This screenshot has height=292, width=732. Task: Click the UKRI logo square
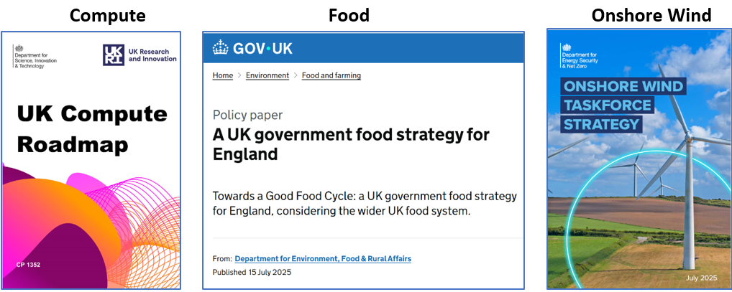114,55
